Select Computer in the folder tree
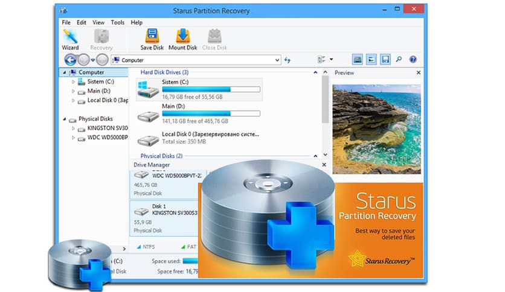This screenshot has height=292, width=505. 91,72
